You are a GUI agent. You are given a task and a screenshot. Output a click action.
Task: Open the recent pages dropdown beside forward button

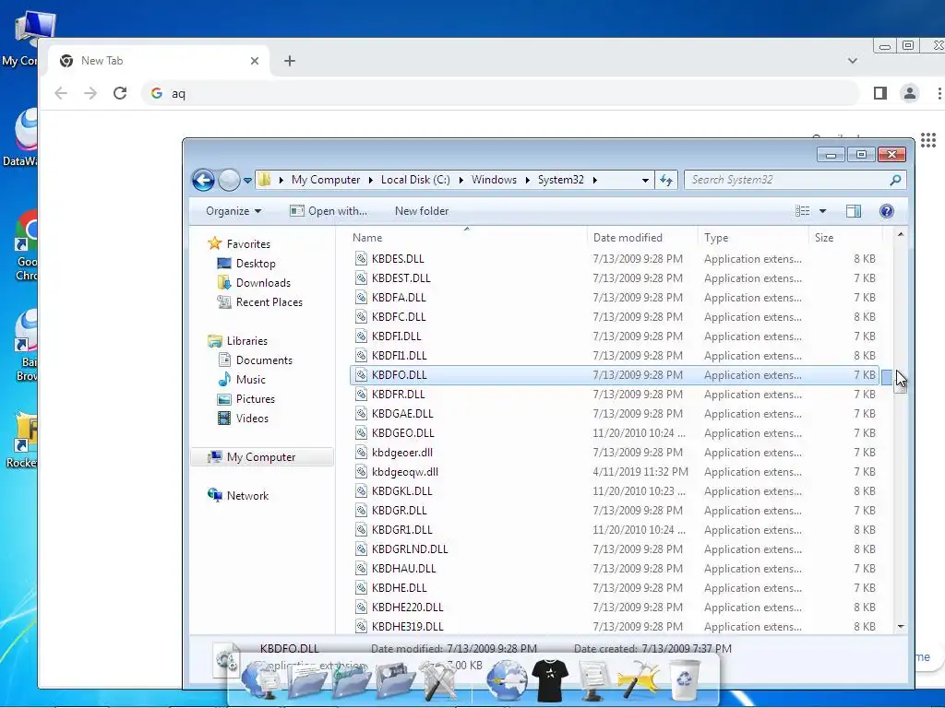point(247,180)
